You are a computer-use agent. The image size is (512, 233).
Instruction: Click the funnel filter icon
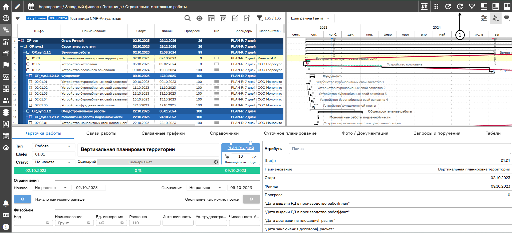pos(259,18)
